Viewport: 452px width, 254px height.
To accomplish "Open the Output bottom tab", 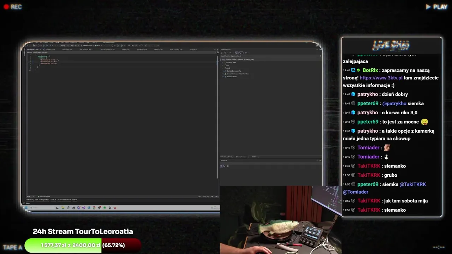I will pyautogui.click(x=75, y=200).
